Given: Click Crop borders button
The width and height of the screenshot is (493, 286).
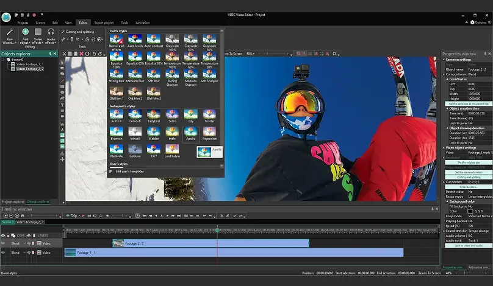Looking at the screenshot, I should (469, 187).
